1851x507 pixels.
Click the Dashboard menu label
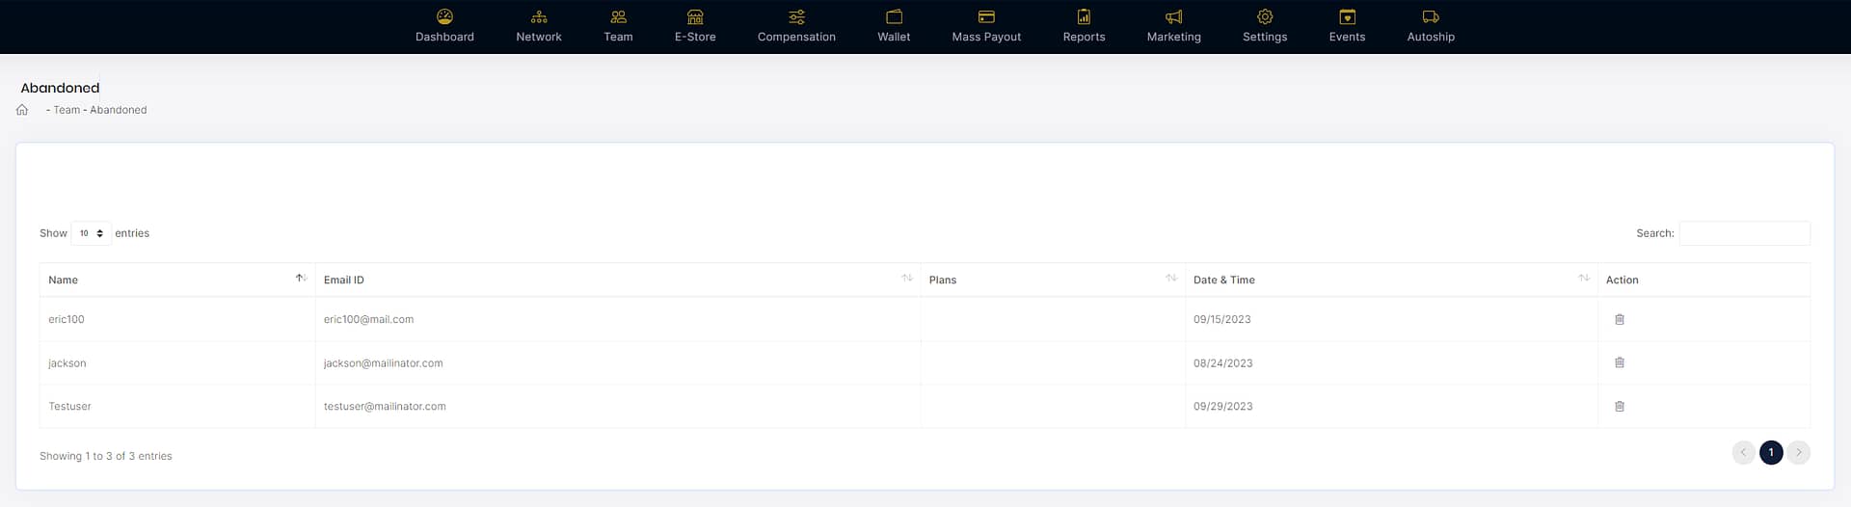(x=444, y=37)
